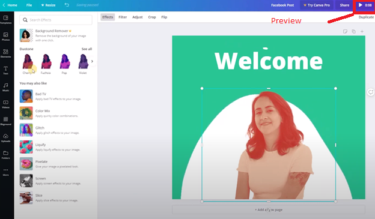Open the Resize dropdown menu
Image resolution: width=375 pixels, height=219 pixels.
[48, 5]
